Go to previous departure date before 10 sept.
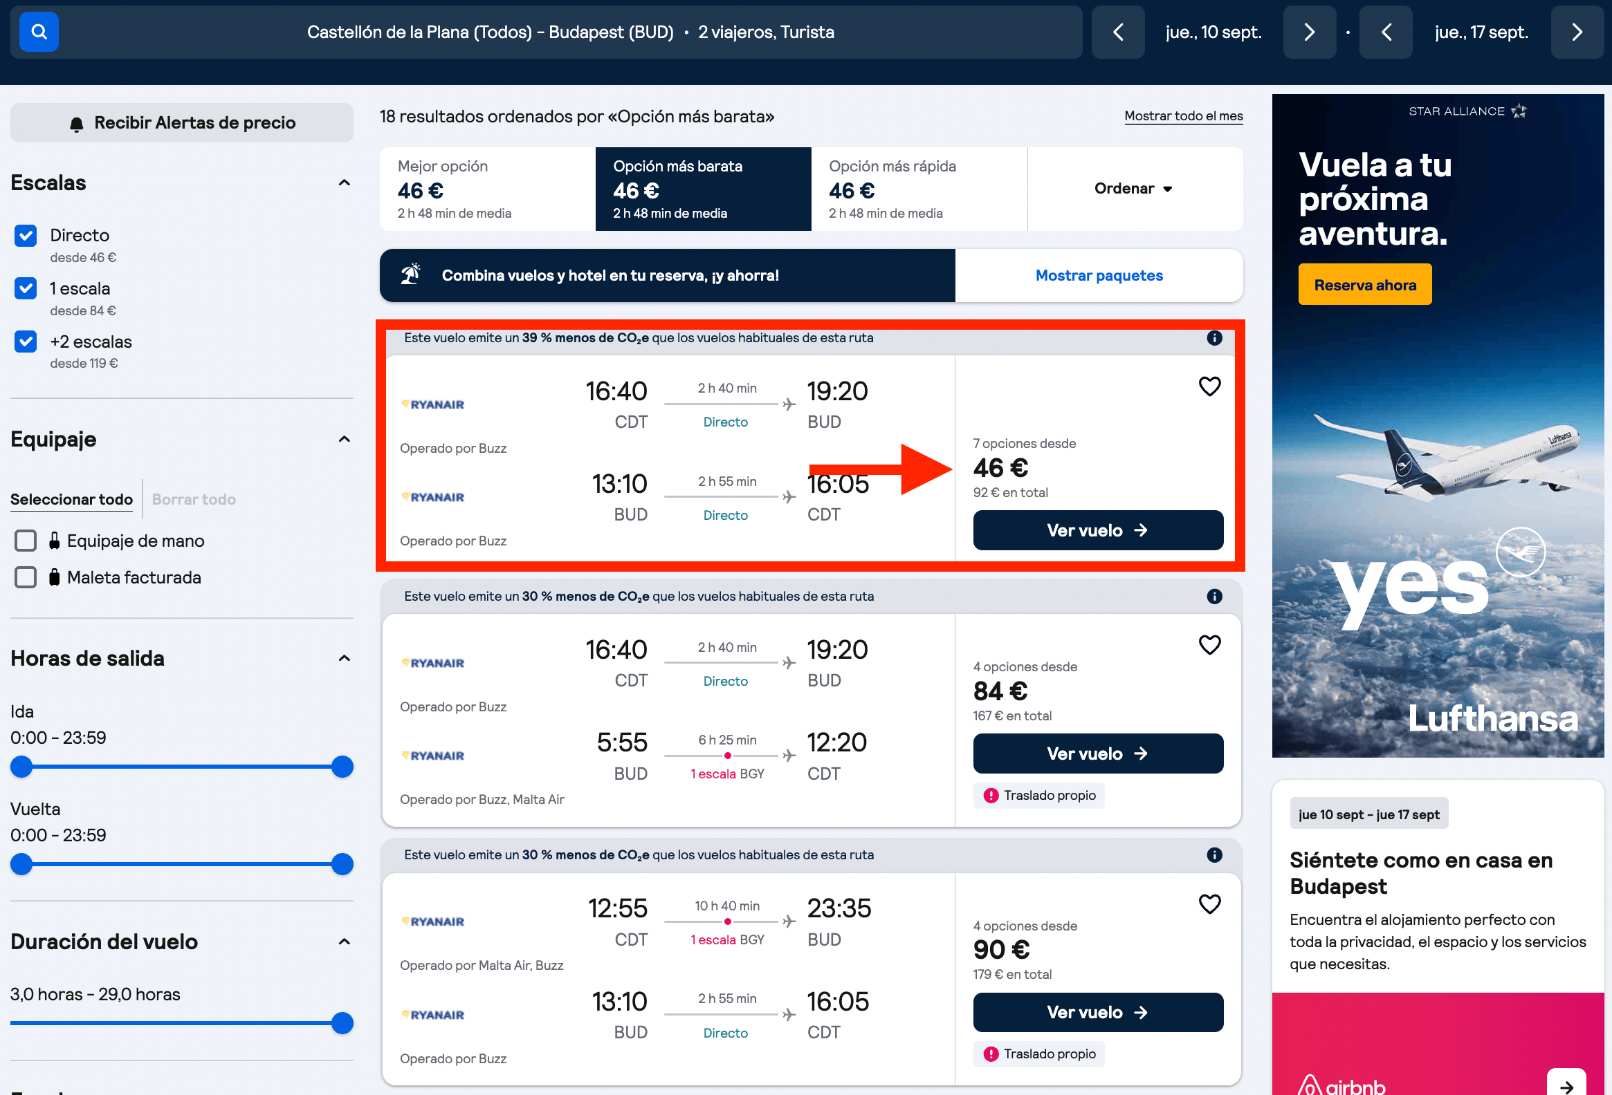This screenshot has width=1612, height=1095. point(1118,32)
